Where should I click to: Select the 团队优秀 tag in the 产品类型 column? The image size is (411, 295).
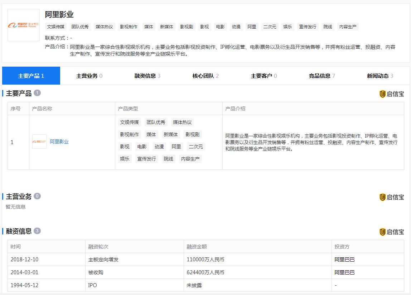156,122
